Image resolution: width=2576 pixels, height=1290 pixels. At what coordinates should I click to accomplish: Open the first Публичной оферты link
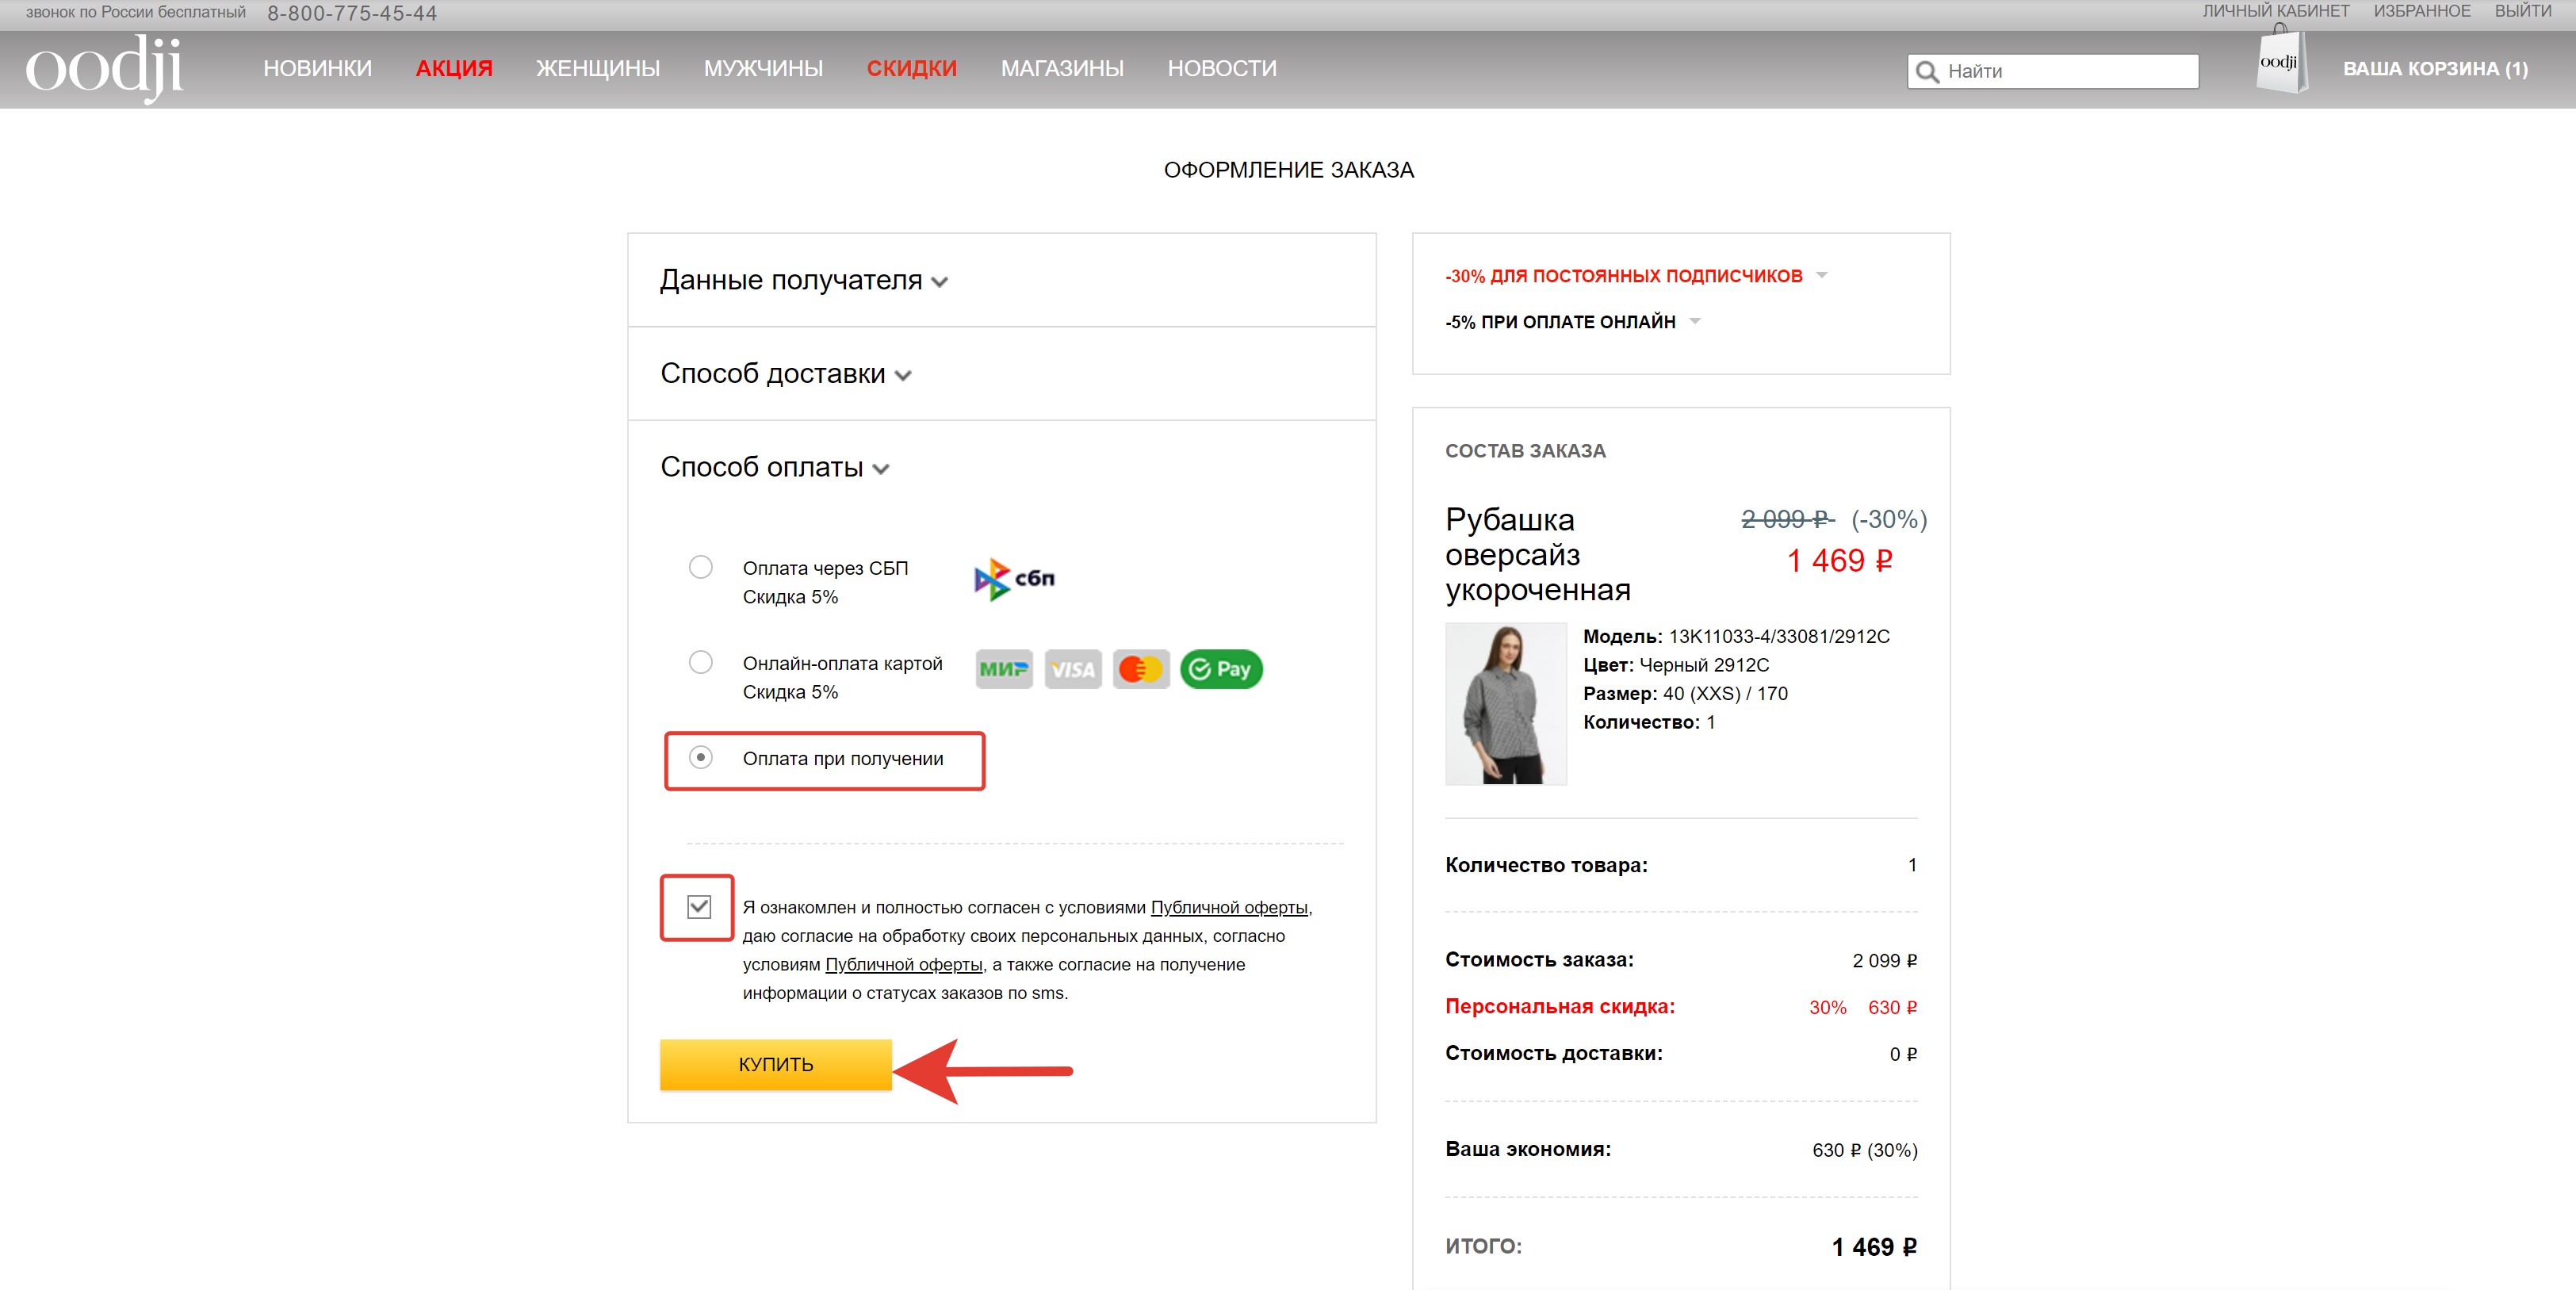(x=1229, y=907)
